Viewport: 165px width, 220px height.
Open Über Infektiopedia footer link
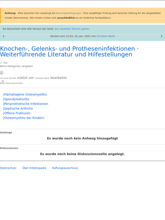tap(34, 168)
